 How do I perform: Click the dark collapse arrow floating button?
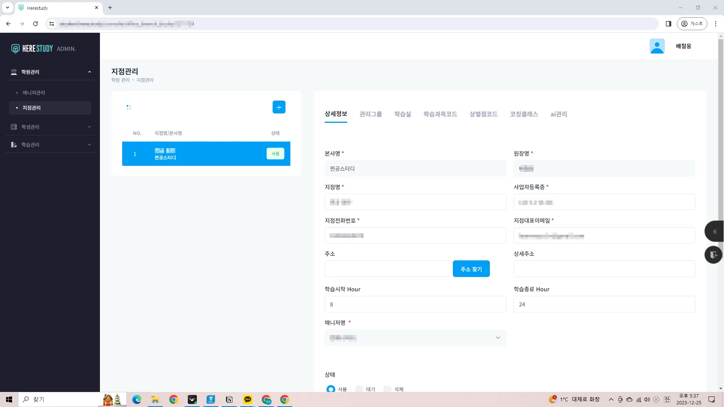(x=714, y=231)
